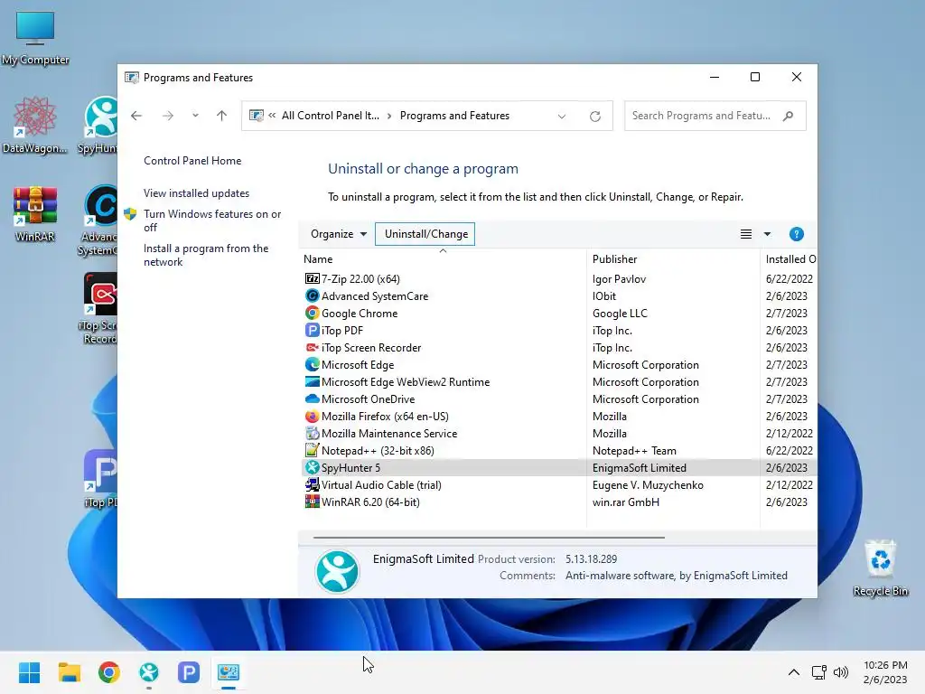The image size is (925, 694).
Task: Click the Microsoft OneDrive cloud icon
Action: (x=312, y=399)
